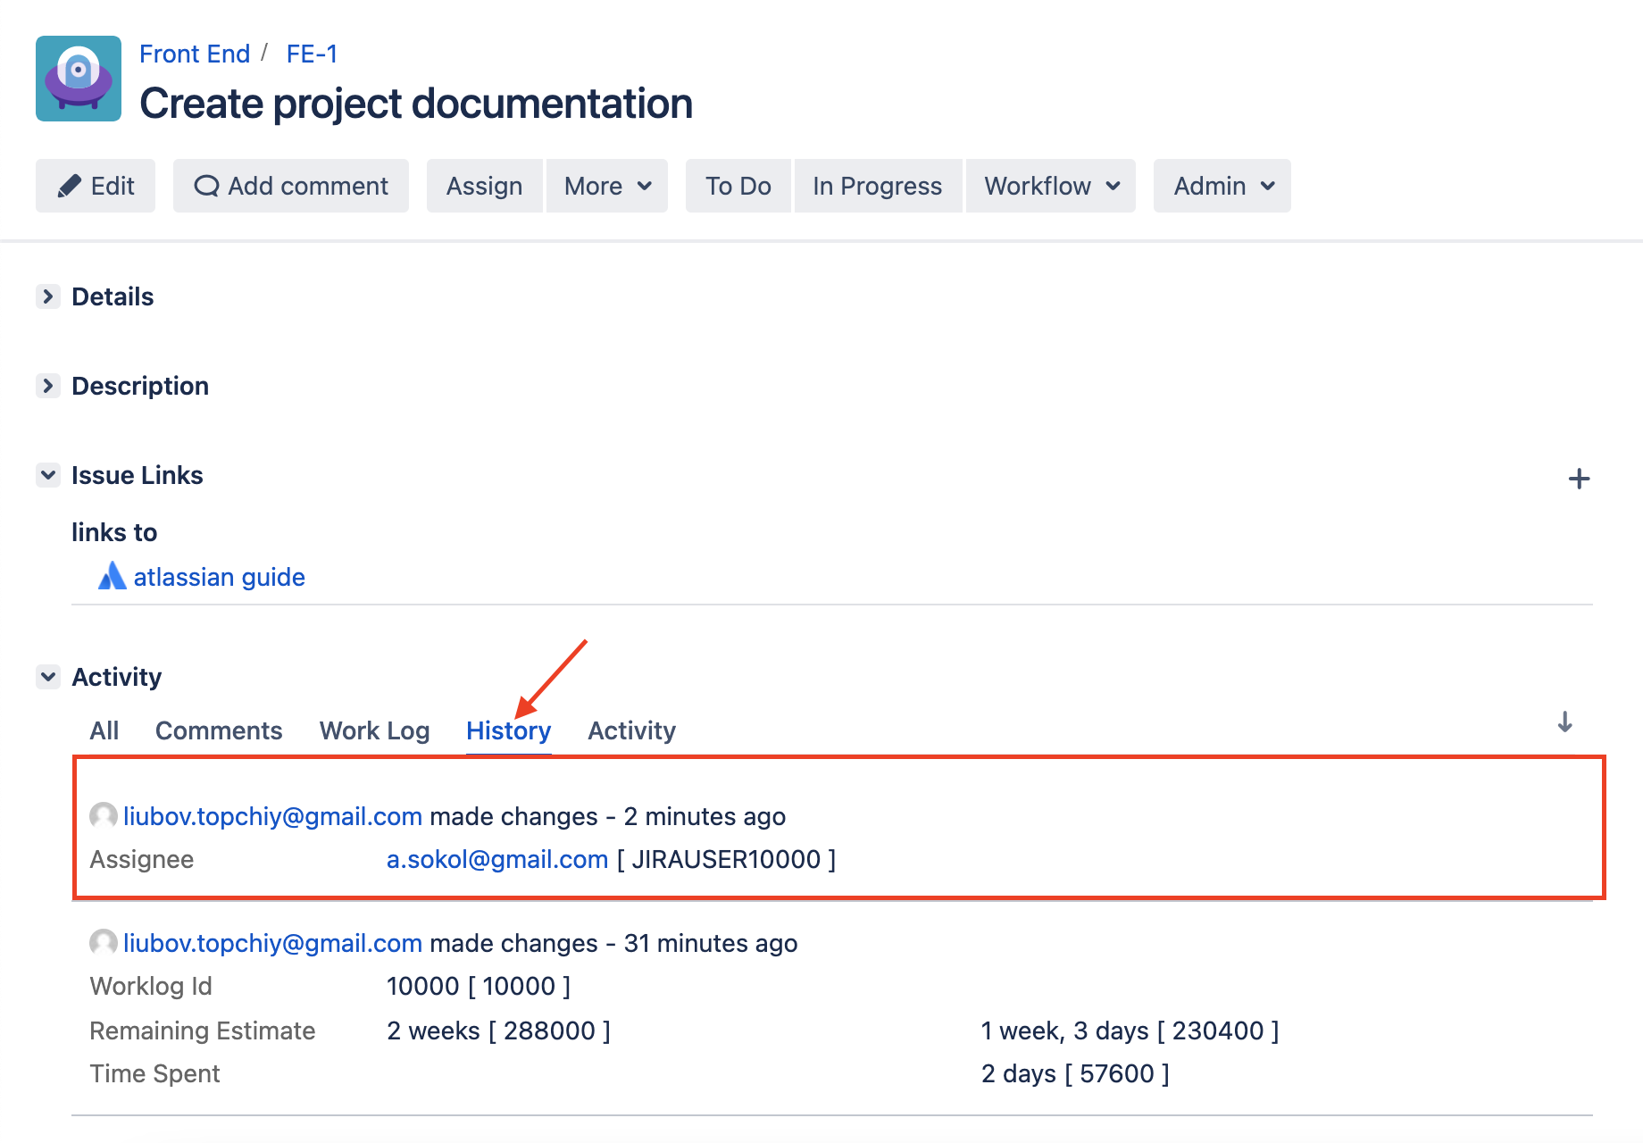The width and height of the screenshot is (1643, 1143).
Task: Open the Workflow dropdown
Action: [x=1051, y=186]
